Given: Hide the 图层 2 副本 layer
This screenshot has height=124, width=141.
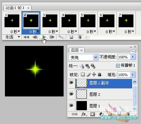Looking at the screenshot, I should click(71, 83).
